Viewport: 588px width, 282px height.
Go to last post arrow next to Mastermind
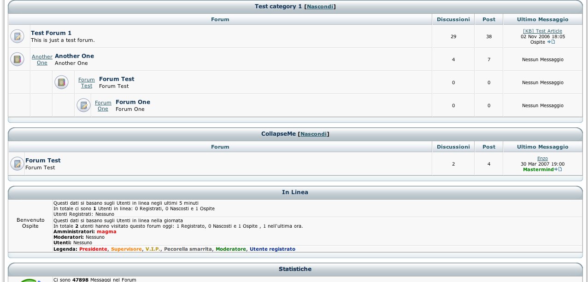tap(559, 169)
